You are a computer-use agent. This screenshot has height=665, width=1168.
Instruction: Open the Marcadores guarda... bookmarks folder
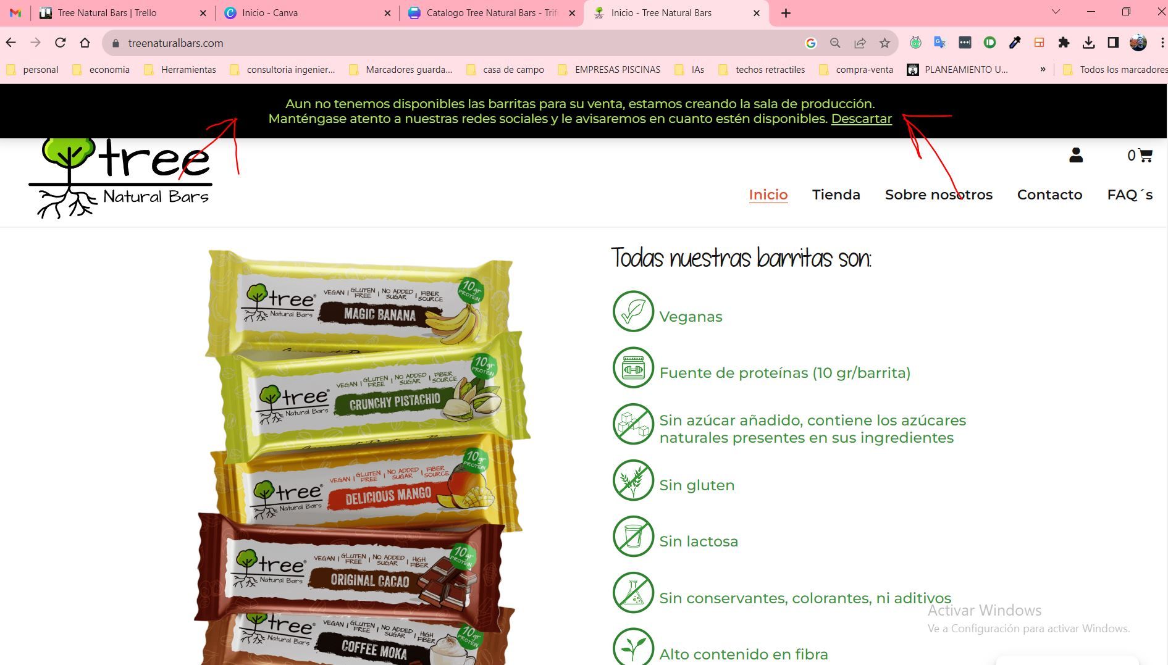pos(401,70)
